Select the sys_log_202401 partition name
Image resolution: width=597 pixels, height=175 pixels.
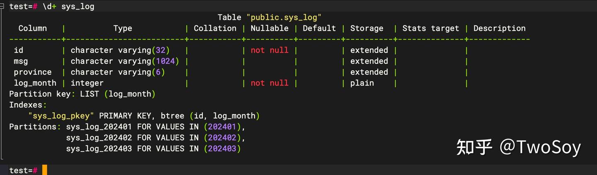(99, 126)
